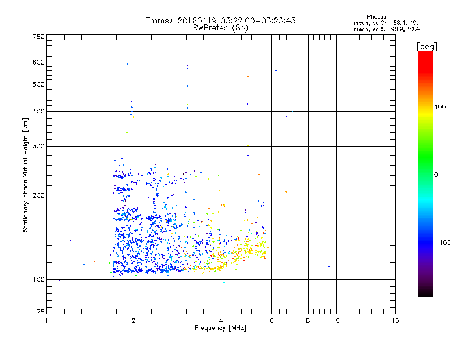
Task: Click the x-axis label '16'
Action: (x=395, y=320)
